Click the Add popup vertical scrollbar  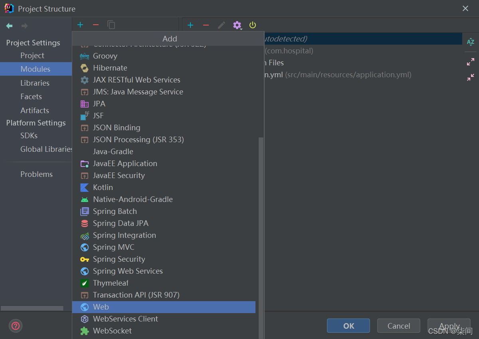click(x=261, y=238)
